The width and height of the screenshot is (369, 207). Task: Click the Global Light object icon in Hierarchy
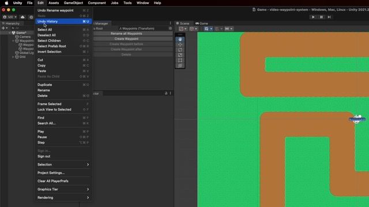pyautogui.click(x=17, y=53)
